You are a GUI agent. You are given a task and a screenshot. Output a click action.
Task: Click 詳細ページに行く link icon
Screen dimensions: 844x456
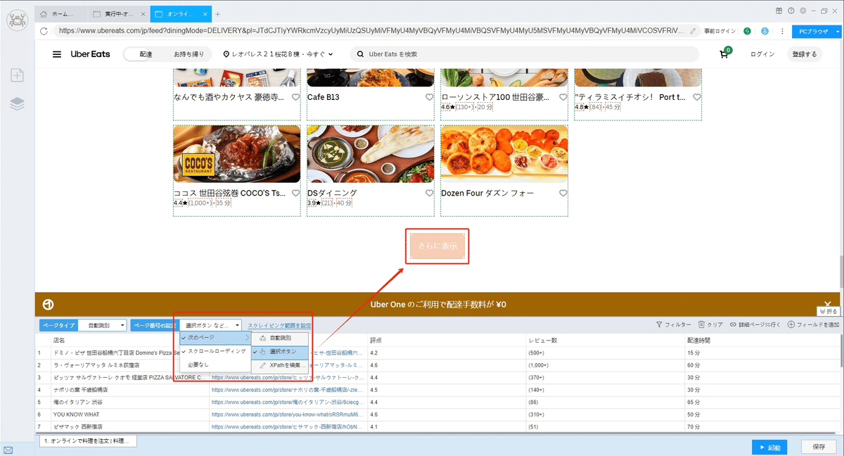755,324
